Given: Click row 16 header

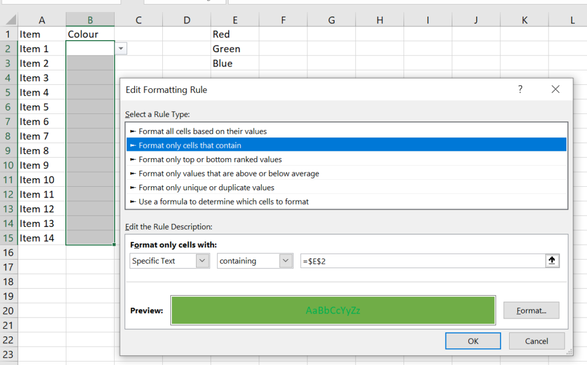Looking at the screenshot, I should pos(9,253).
